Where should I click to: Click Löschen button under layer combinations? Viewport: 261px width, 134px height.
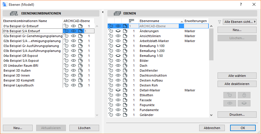(x=84, y=128)
